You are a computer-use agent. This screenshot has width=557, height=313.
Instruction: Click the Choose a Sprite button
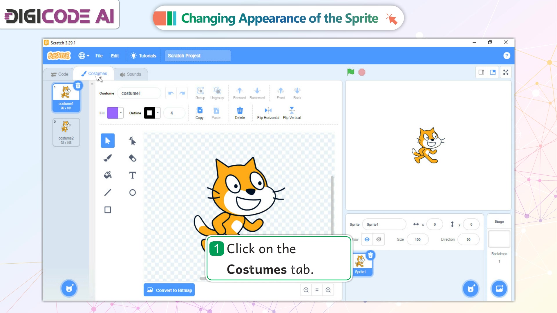(x=471, y=289)
